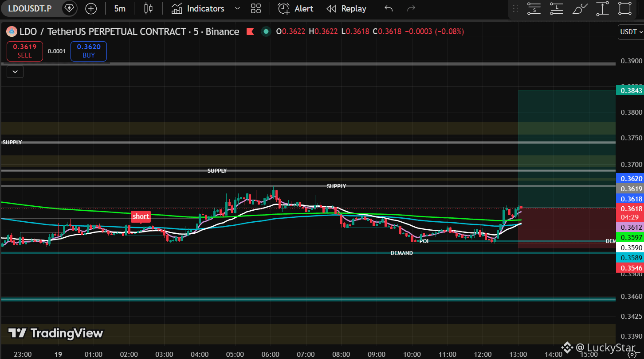This screenshot has height=359, width=644.
Task: Click the POI label on chart
Action: pos(424,241)
